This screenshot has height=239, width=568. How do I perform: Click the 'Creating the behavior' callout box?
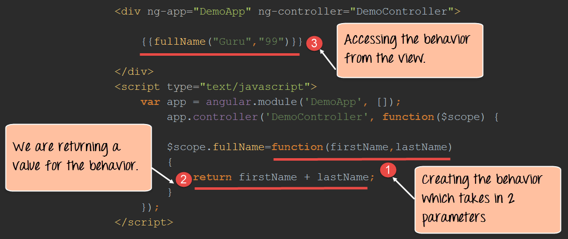pyautogui.click(x=487, y=199)
